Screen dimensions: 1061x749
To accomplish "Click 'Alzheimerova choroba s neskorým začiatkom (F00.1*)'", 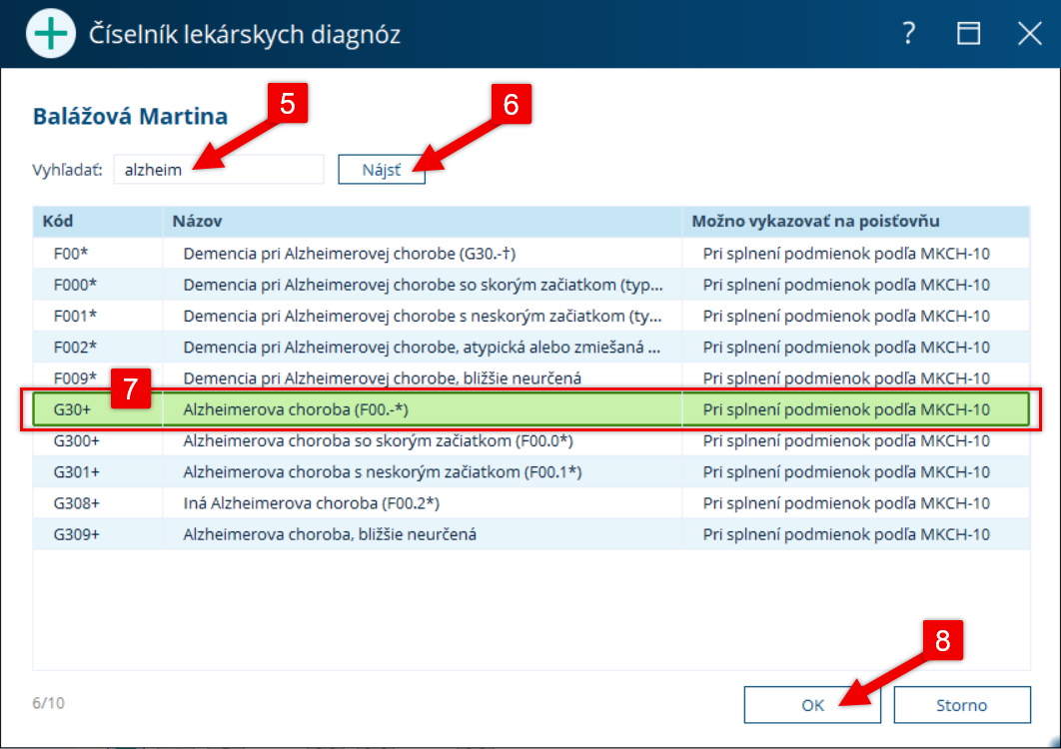I will click(383, 471).
